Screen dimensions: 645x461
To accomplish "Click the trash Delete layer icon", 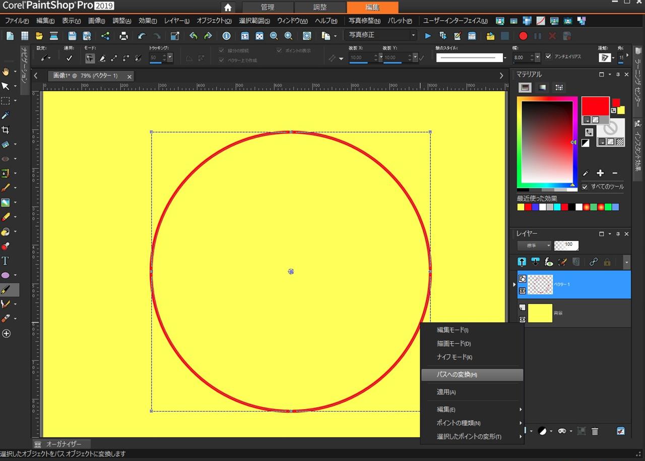I will (595, 431).
